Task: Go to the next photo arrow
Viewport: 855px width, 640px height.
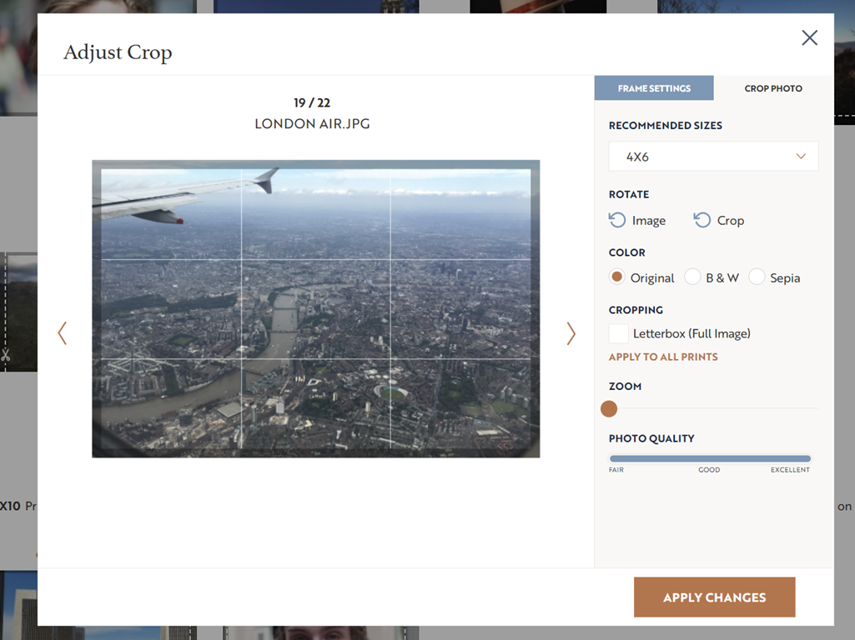Action: coord(571,333)
